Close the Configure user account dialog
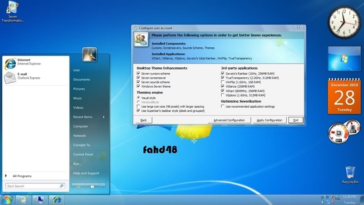Screen dimensions: 364x205 click(298, 27)
